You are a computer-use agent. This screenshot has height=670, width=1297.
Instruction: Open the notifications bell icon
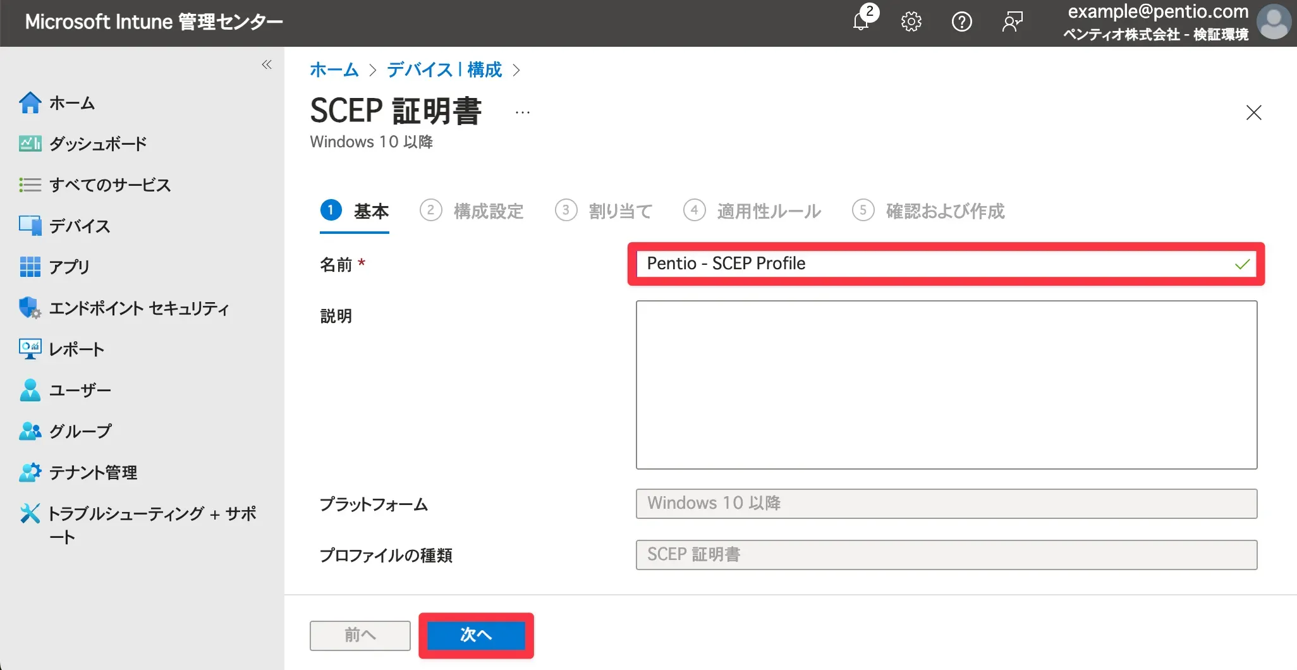tap(861, 22)
